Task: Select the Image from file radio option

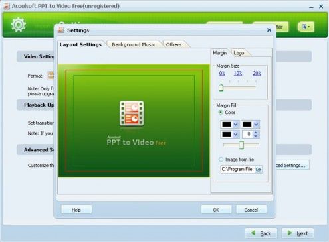Action: (x=221, y=159)
